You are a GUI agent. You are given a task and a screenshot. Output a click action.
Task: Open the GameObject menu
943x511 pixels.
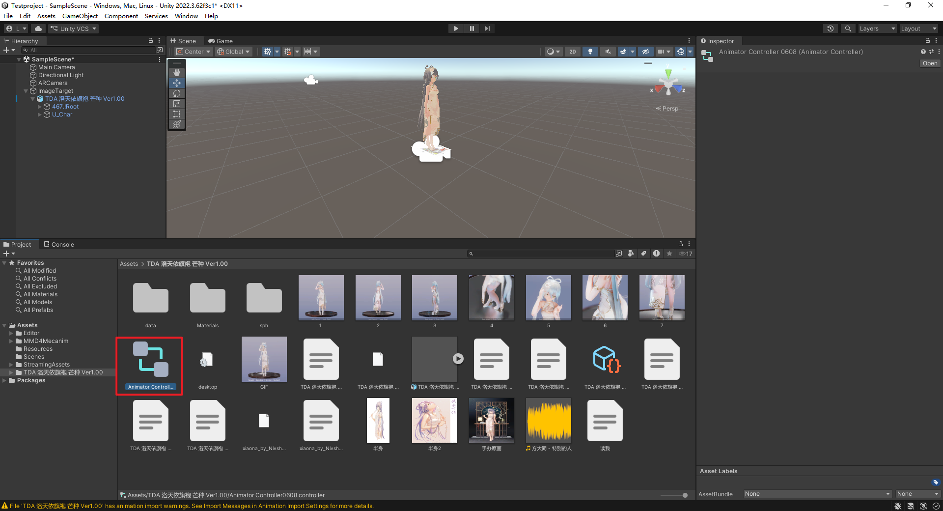(80, 16)
